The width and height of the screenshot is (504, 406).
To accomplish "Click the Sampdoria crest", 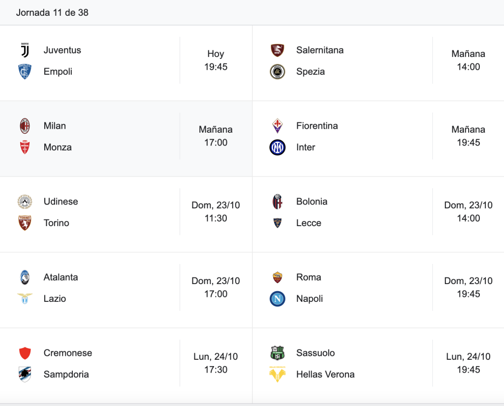I will tap(25, 374).
